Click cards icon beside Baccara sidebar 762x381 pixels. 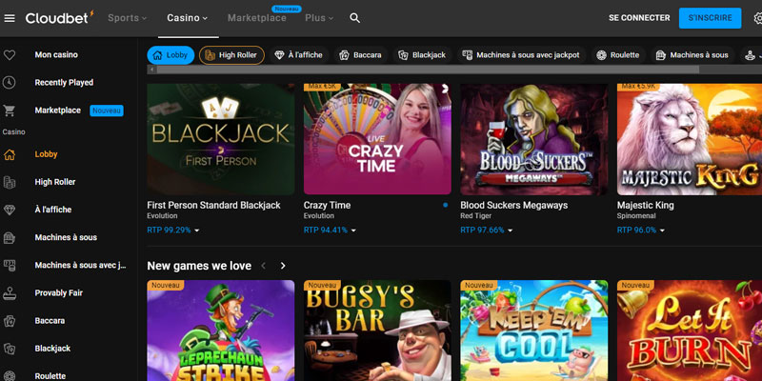(10, 321)
